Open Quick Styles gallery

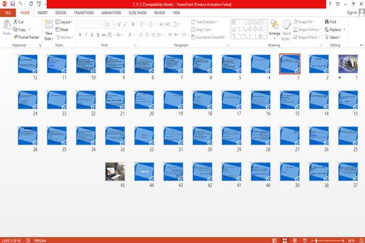pos(287,30)
